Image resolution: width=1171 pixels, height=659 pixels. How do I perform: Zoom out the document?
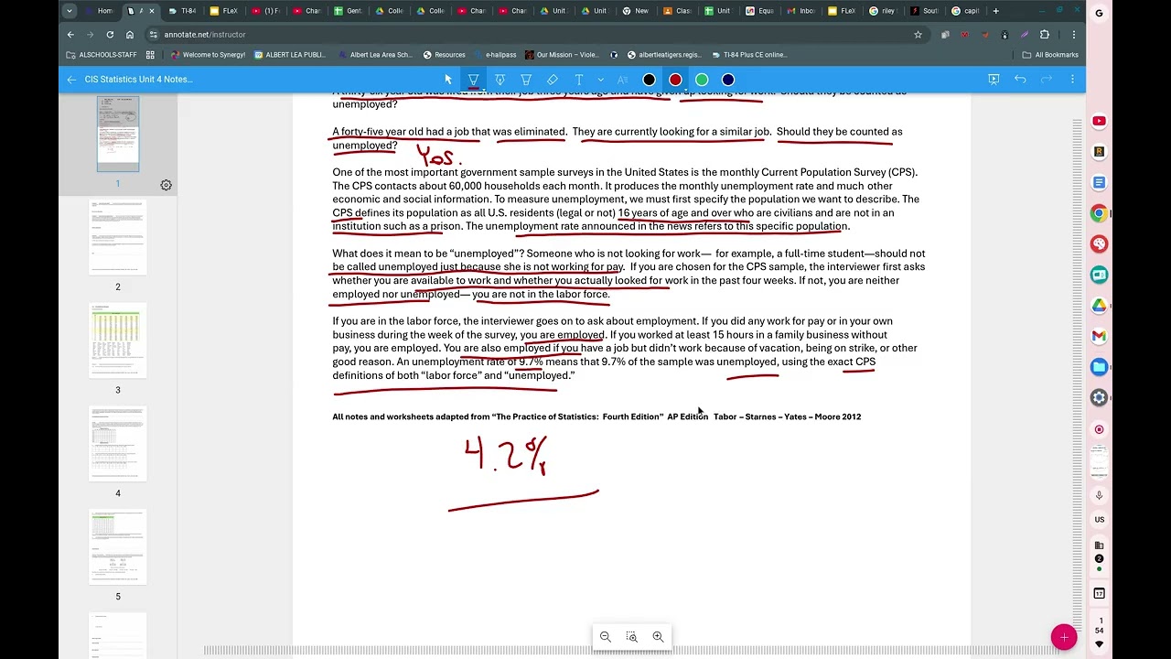[605, 637]
